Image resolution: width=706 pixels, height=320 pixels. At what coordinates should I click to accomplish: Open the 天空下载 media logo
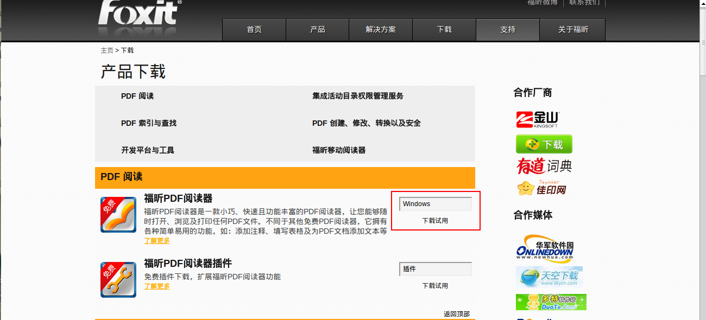point(549,277)
